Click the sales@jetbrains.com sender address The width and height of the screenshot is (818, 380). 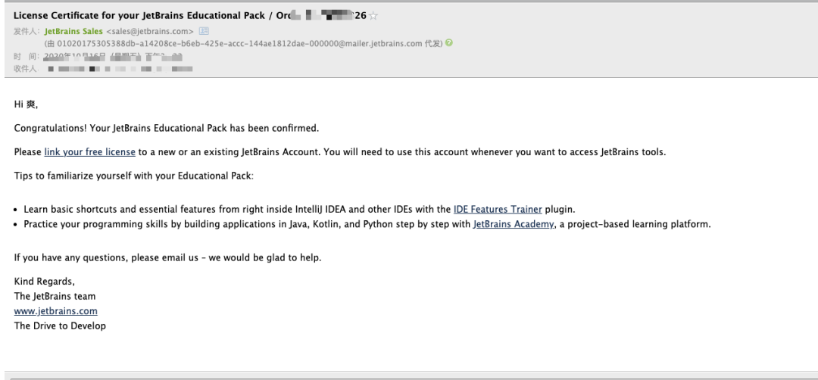tap(150, 31)
